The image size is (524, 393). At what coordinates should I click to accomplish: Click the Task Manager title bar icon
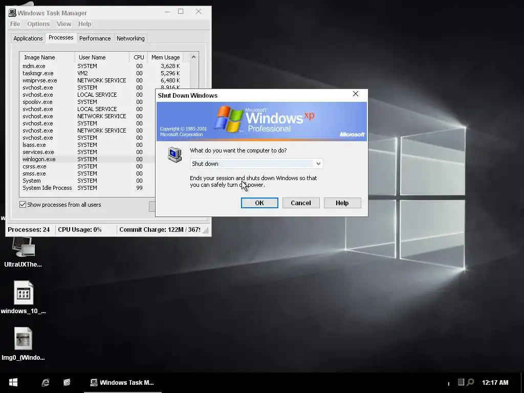click(x=12, y=13)
